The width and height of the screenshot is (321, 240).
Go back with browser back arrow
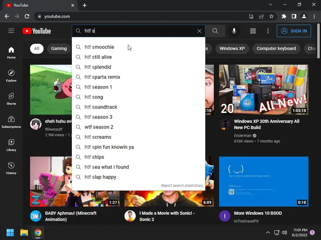[7, 16]
